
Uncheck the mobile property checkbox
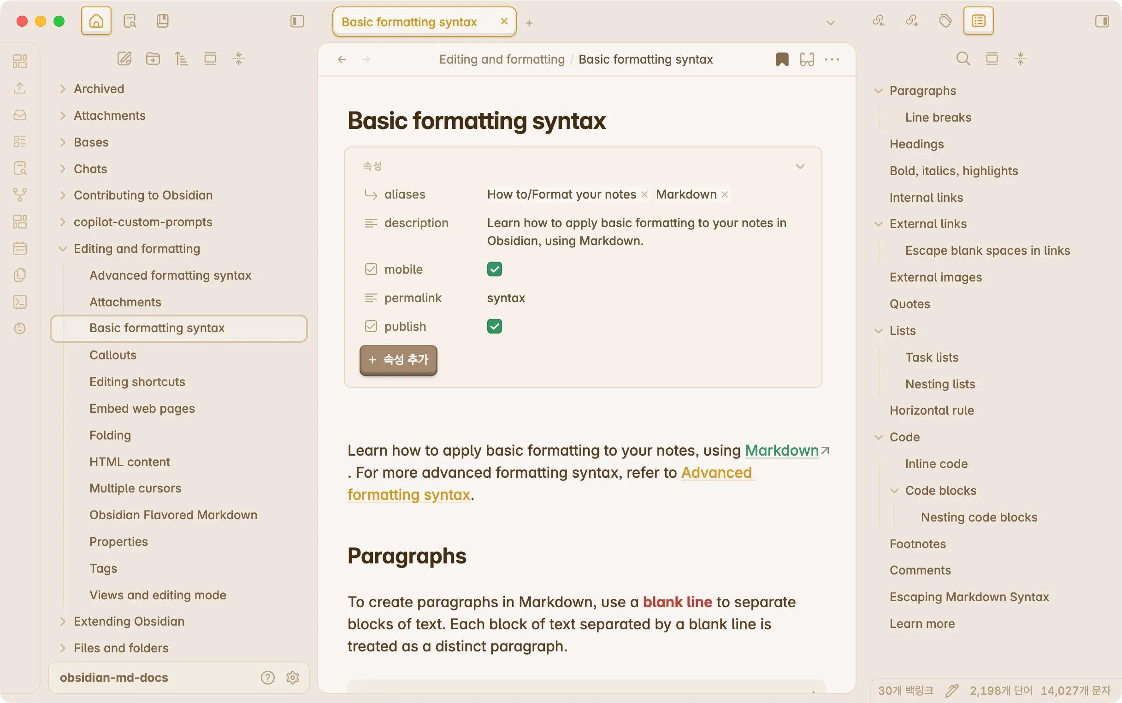click(494, 269)
